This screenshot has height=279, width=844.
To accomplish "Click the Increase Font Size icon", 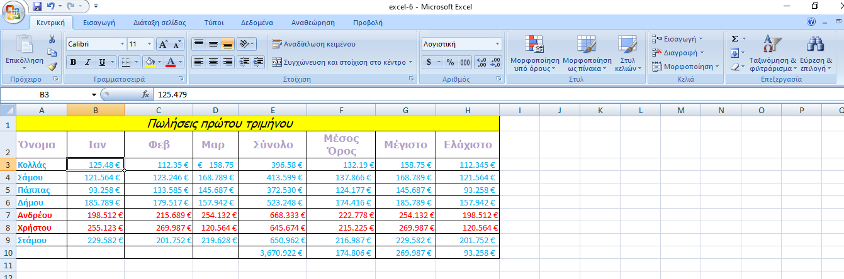I will 162,45.
